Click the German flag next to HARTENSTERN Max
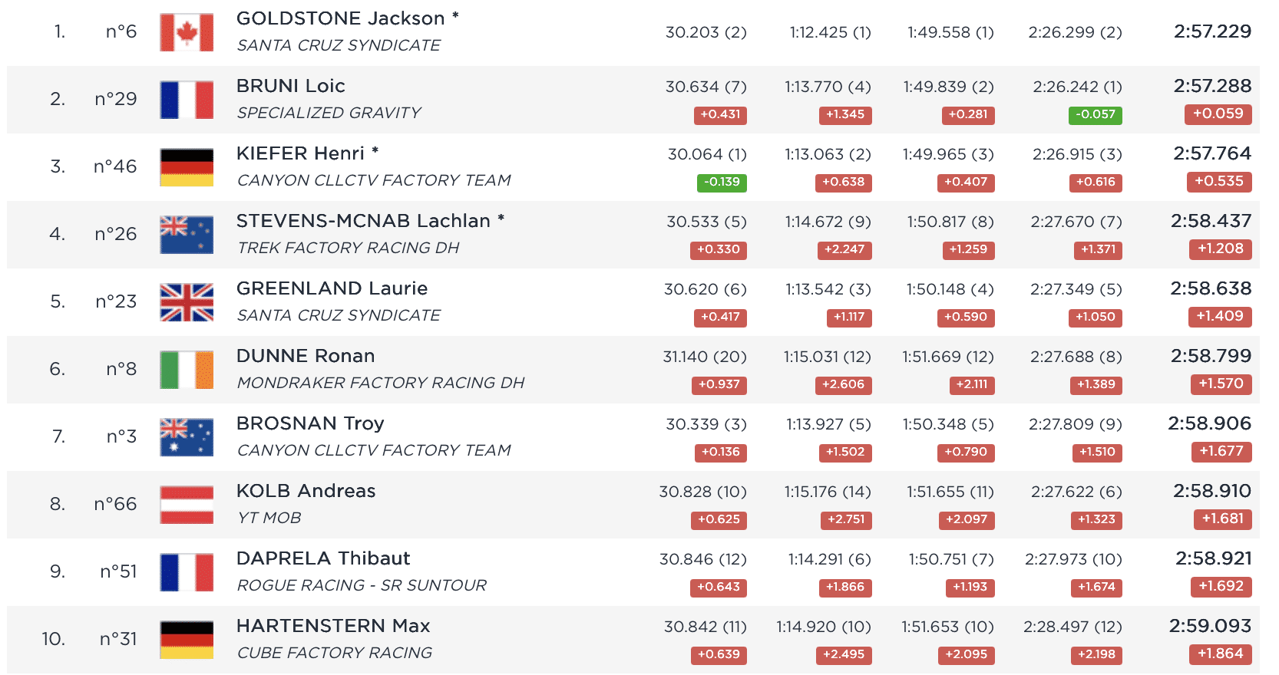1279x675 pixels. [x=187, y=640]
